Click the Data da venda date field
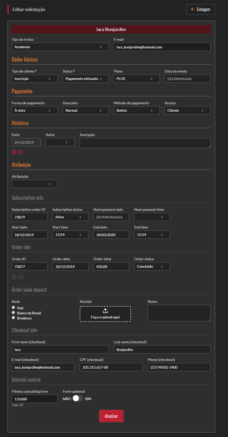The height and width of the screenshot is (437, 228). tap(187, 79)
